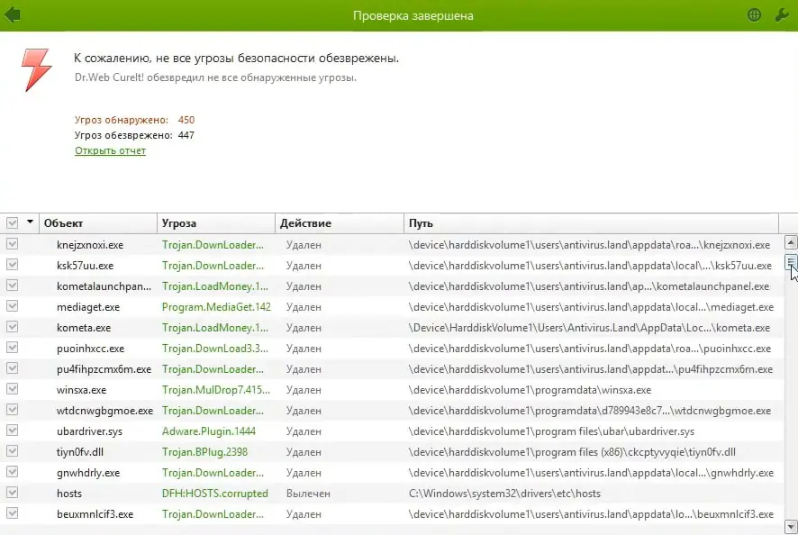Viewport: 798px width, 535px height.
Task: Click the Trojan.DownLoad3.3... threat name
Action: 214,349
